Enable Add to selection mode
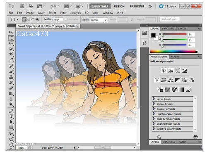Screen dimensions: 207x154 (29, 19)
